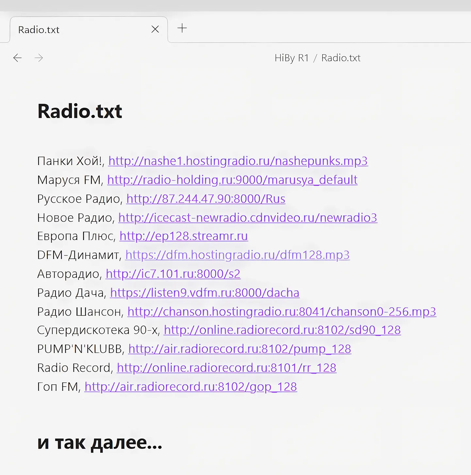Open HiBy R1 in the breadcrumb
Viewport: 471px width, 475px height.
292,58
